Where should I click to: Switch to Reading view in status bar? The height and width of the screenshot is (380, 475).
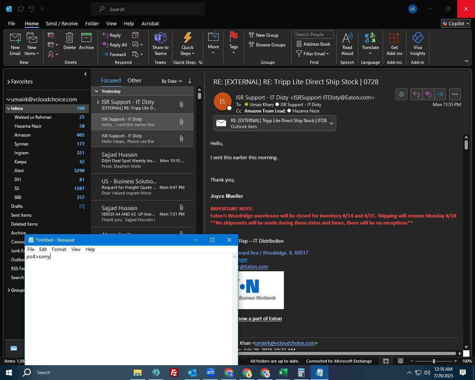click(401, 361)
